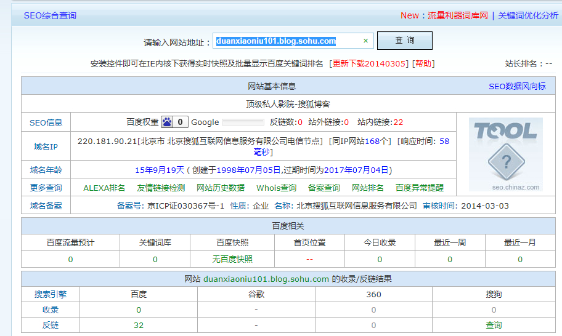Click the 京ICP证030367号-1 text

(x=185, y=206)
